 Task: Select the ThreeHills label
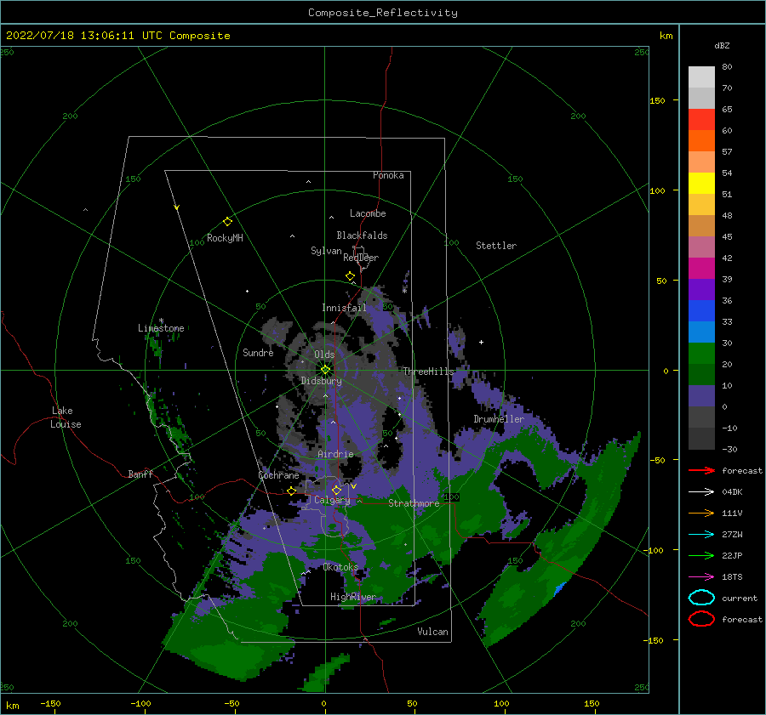tap(428, 372)
